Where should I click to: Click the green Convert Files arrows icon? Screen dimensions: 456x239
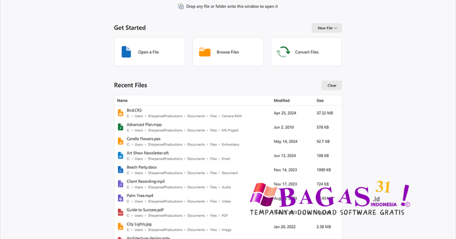[x=283, y=52]
